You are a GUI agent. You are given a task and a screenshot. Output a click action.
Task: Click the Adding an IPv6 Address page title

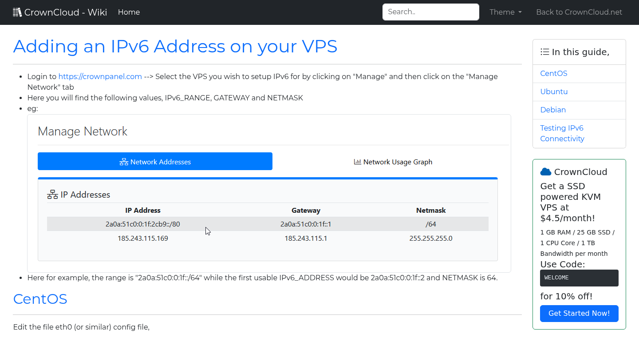(175, 47)
